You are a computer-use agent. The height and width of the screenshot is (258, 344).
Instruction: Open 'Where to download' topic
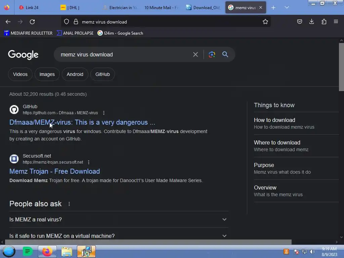tap(296, 146)
